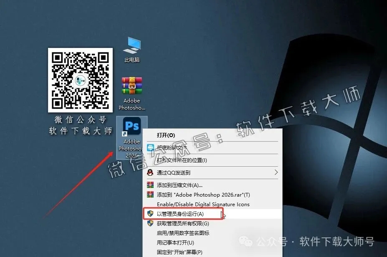Click the shield icon beside 获取管理员所有权限(G)
This screenshot has height=257, width=387.
pyautogui.click(x=149, y=223)
